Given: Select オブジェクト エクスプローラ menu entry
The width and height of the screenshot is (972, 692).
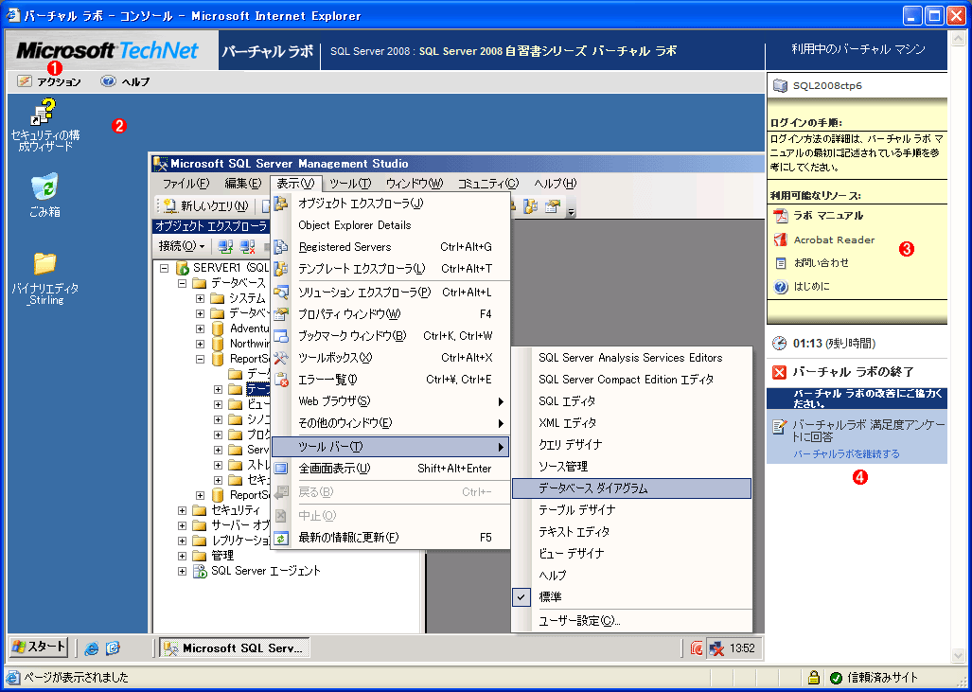Looking at the screenshot, I should (391, 203).
